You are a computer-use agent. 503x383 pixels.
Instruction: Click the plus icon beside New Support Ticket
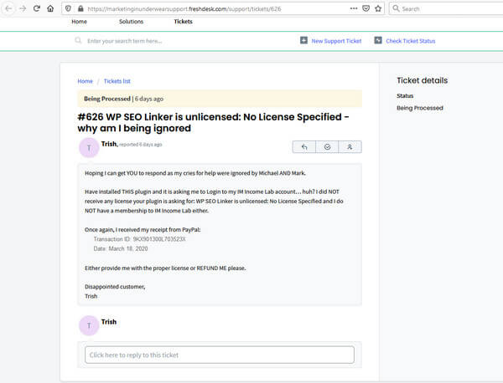coord(303,40)
